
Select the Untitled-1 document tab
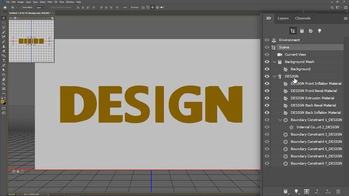[30, 13]
